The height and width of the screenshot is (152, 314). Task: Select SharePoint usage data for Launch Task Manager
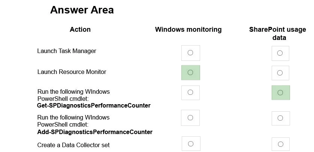[x=280, y=53]
